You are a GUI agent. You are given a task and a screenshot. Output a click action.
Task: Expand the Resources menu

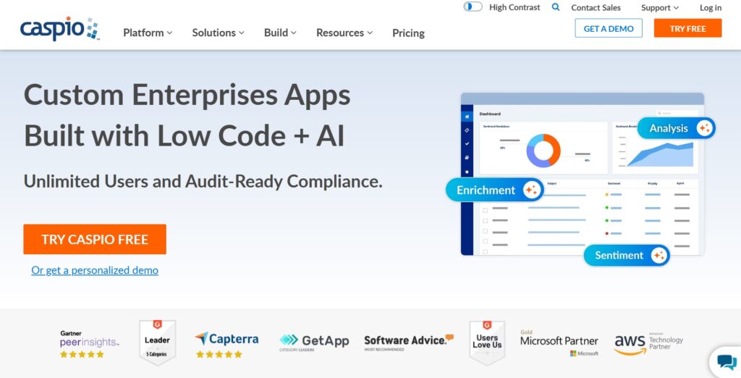(344, 33)
